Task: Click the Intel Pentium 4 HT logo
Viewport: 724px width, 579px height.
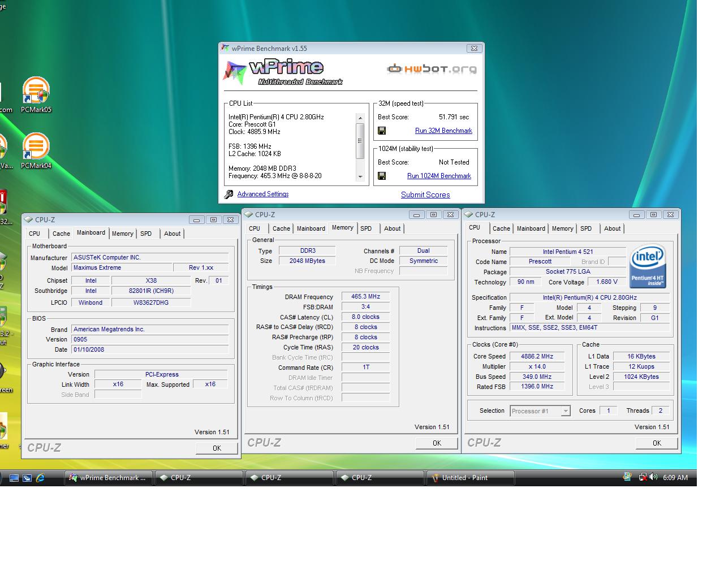Action: (648, 266)
